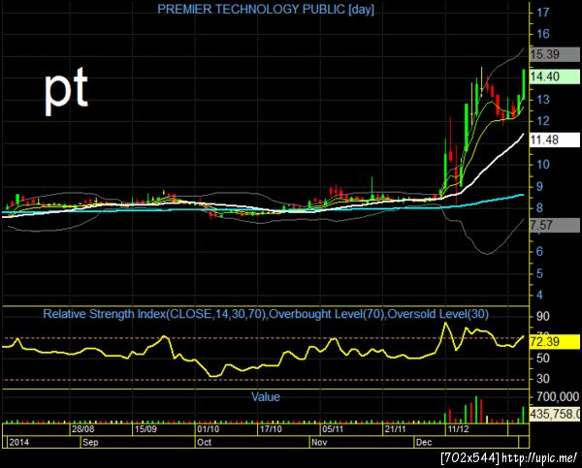The image size is (582, 468).
Task: Click the Relative Strength Index indicator title
Action: pos(266,314)
